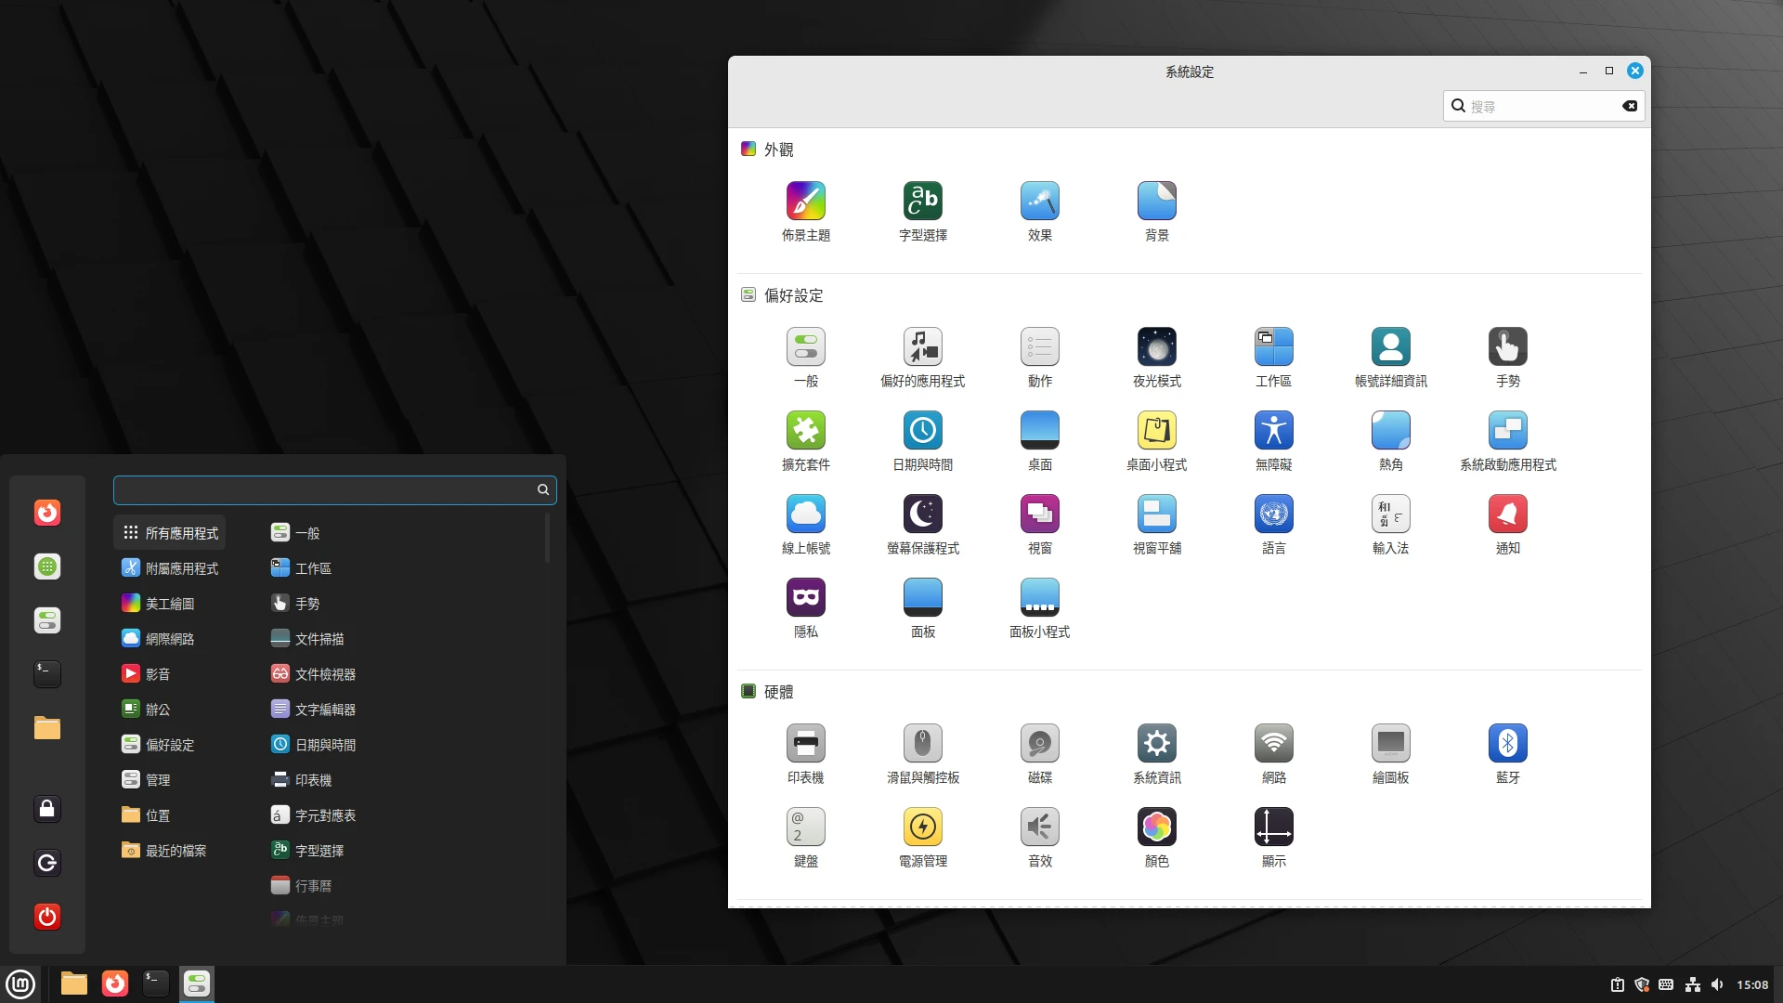This screenshot has width=1783, height=1003.
Task: Open the 輸入法 input method settings
Action: click(1390, 523)
